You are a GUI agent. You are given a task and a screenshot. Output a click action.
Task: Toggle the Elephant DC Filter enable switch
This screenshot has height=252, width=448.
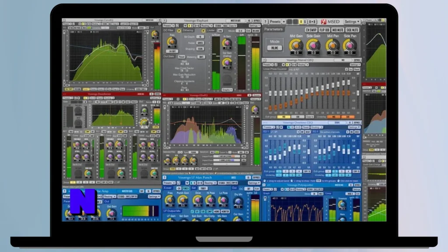click(179, 31)
